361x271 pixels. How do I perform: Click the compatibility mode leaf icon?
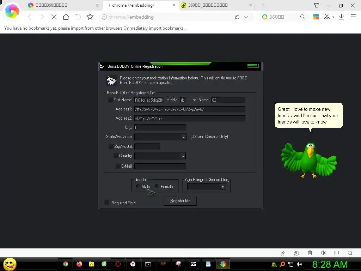[237, 17]
